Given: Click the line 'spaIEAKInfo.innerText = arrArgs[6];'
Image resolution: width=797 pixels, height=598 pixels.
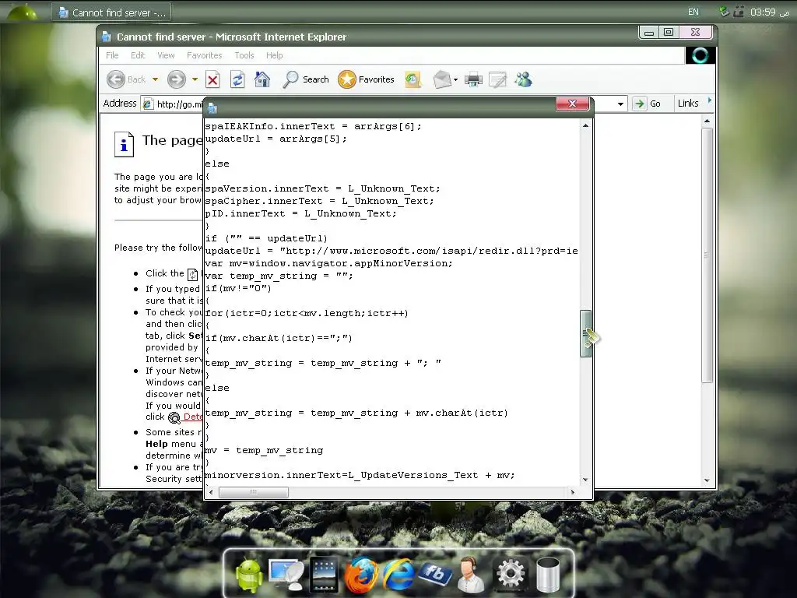Looking at the screenshot, I should [x=313, y=127].
